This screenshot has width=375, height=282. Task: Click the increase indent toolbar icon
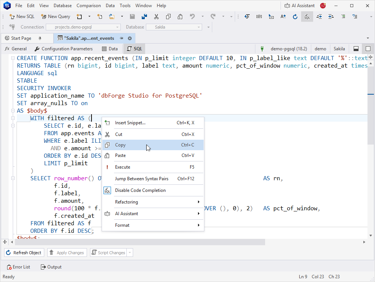click(331, 17)
